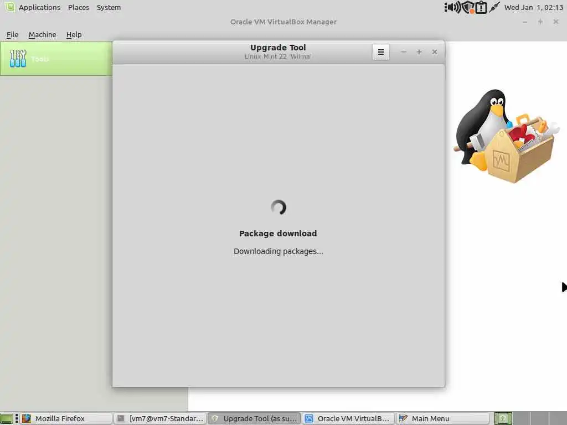Switch to Main Menu taskbar entry

[442, 418]
